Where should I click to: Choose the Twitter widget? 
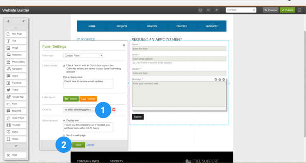[16, 90]
